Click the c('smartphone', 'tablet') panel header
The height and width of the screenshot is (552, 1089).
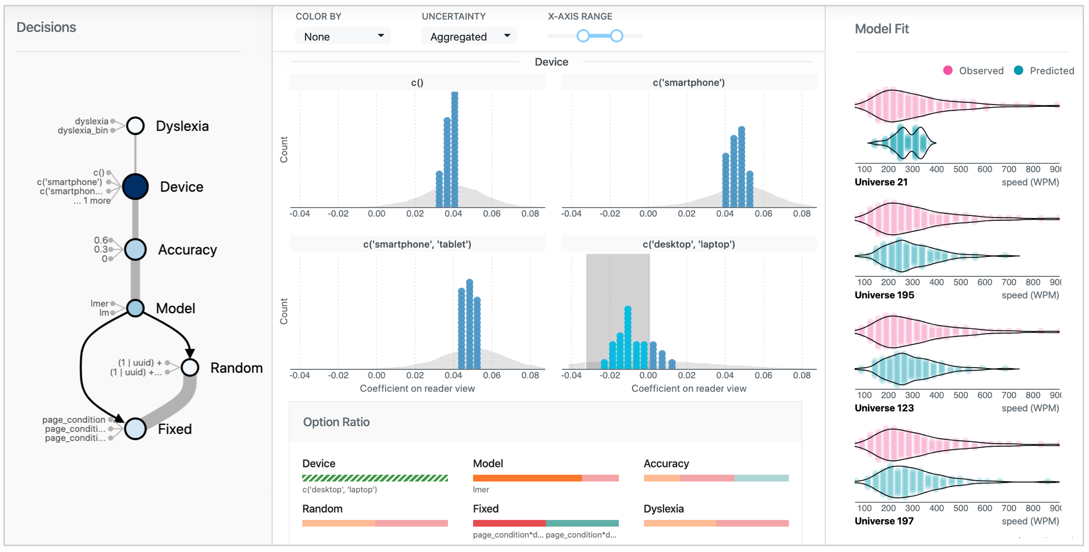[x=416, y=244]
